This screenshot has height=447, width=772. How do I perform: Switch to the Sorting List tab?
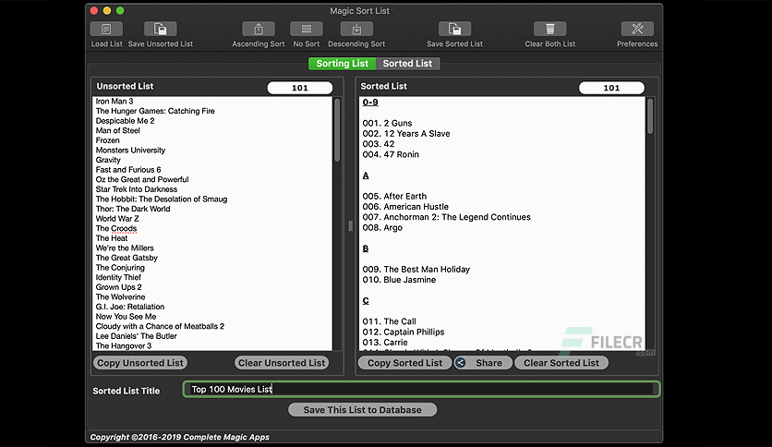click(343, 64)
